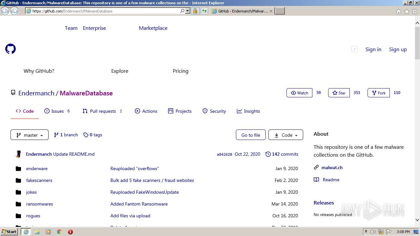Click the jokes folder icon
Image resolution: width=420 pixels, height=236 pixels.
click(x=18, y=192)
